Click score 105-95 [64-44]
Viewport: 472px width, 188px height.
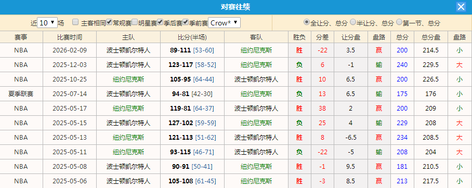coord(192,79)
